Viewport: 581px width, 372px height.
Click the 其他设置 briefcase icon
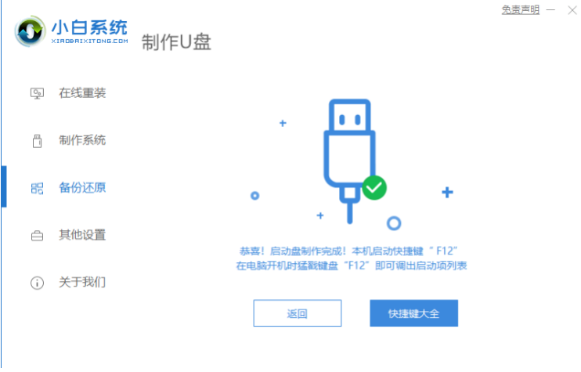(37, 235)
